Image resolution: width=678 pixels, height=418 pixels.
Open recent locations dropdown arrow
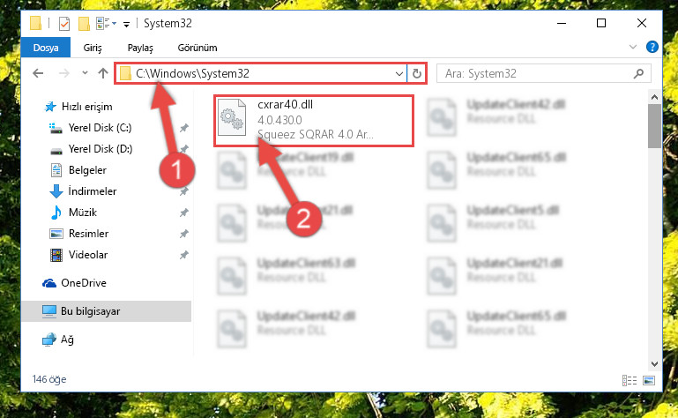(x=85, y=72)
